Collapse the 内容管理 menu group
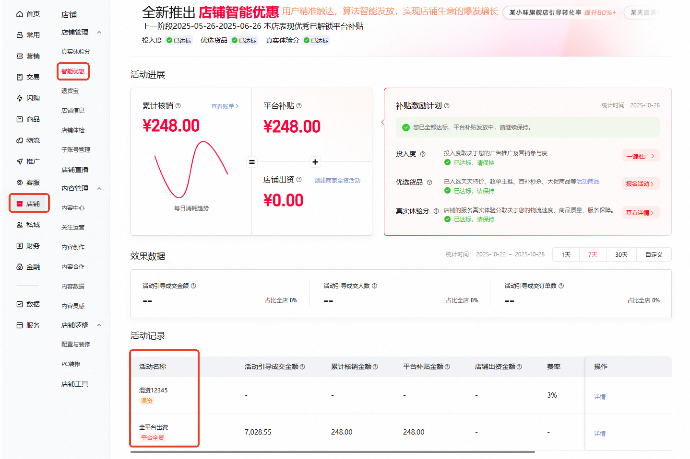Screen dimensions: 690x459 99,189
